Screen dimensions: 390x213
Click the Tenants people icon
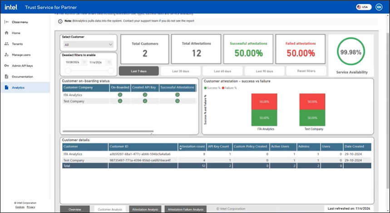point(7,44)
